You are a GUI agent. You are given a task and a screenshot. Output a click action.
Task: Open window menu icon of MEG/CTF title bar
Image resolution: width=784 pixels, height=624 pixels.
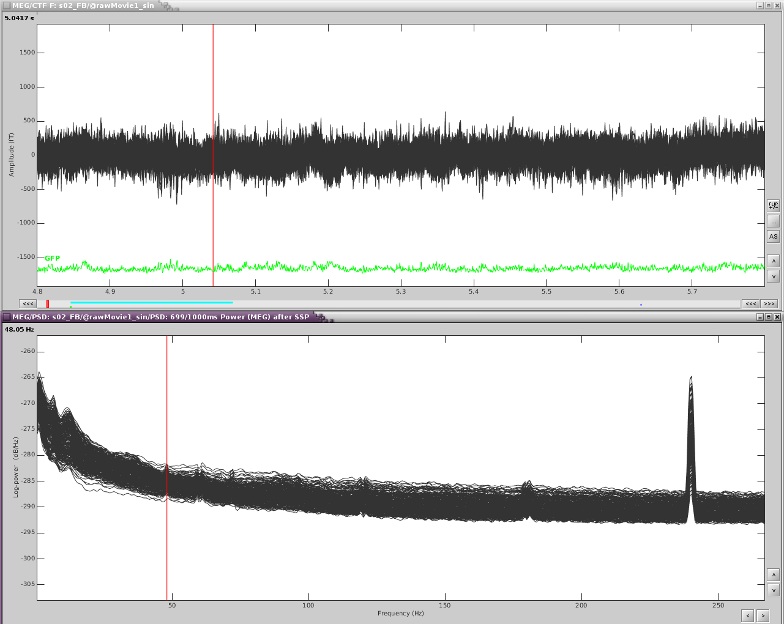point(7,6)
